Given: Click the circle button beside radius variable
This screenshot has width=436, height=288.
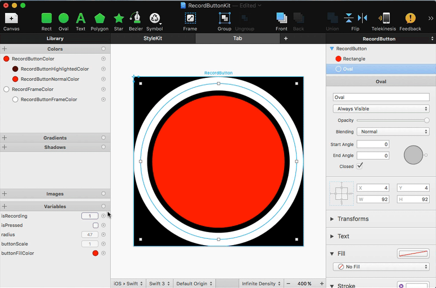Looking at the screenshot, I should point(103,234).
